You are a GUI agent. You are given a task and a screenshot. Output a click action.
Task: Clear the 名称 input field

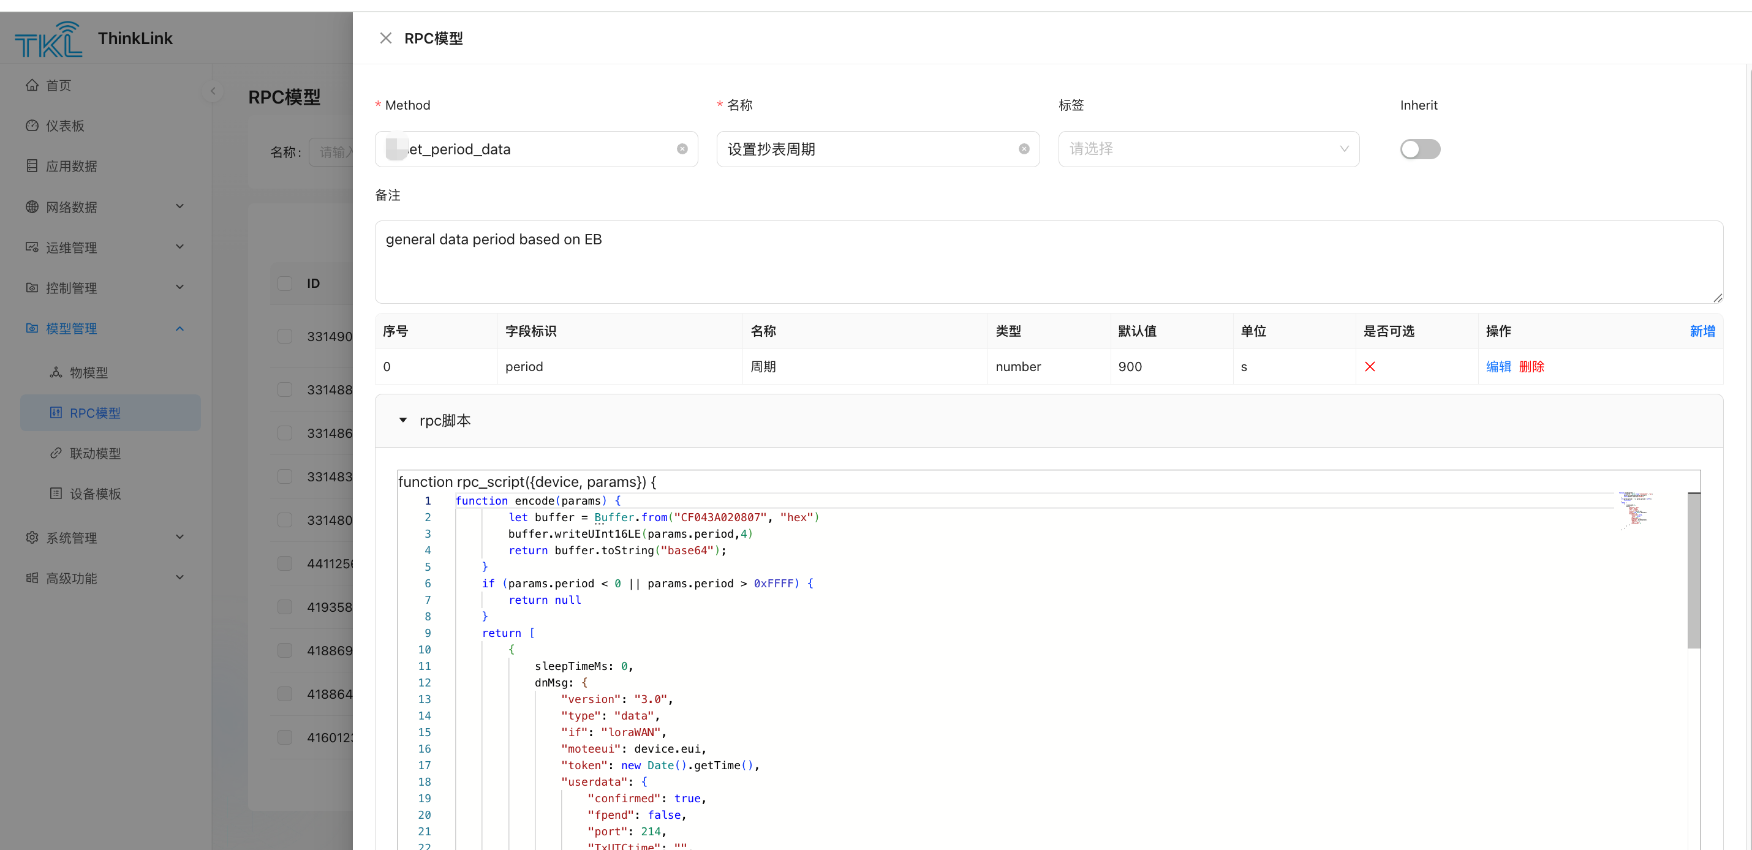pyautogui.click(x=1024, y=149)
